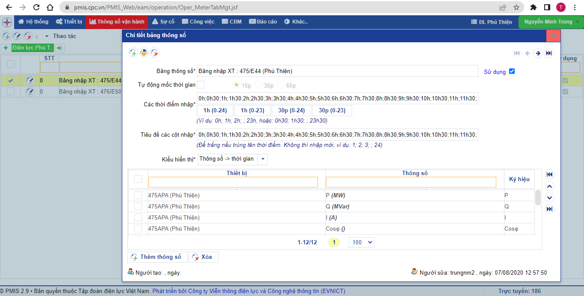
Task: Click the 1h (0-24) preset button
Action: pyautogui.click(x=215, y=111)
